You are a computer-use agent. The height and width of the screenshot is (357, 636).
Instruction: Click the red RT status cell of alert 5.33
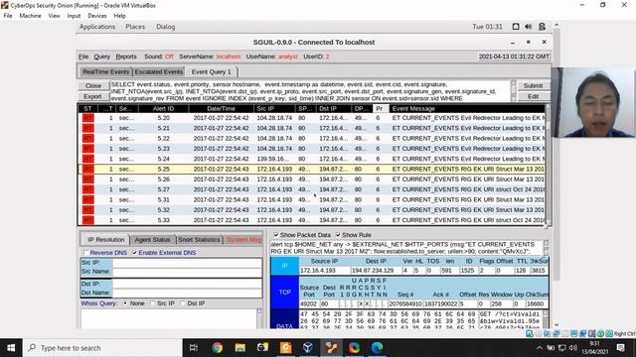pyautogui.click(x=88, y=220)
